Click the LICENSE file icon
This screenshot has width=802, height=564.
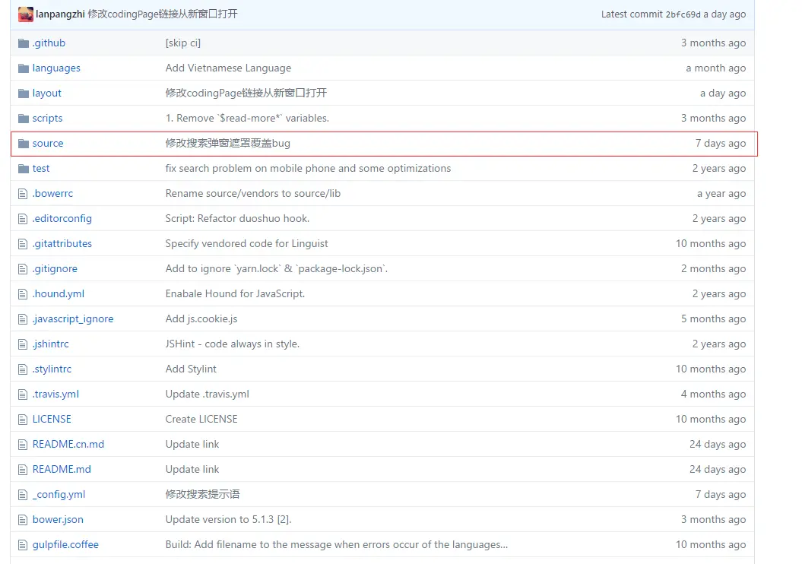(23, 419)
